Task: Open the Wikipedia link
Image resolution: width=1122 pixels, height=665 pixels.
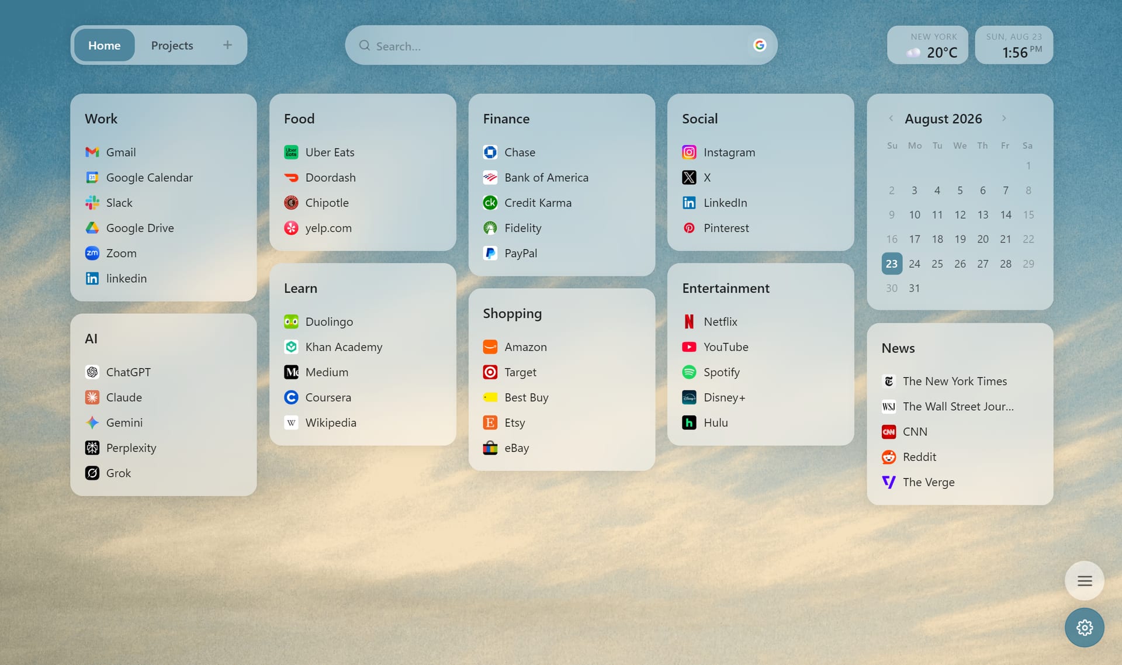Action: tap(320, 422)
